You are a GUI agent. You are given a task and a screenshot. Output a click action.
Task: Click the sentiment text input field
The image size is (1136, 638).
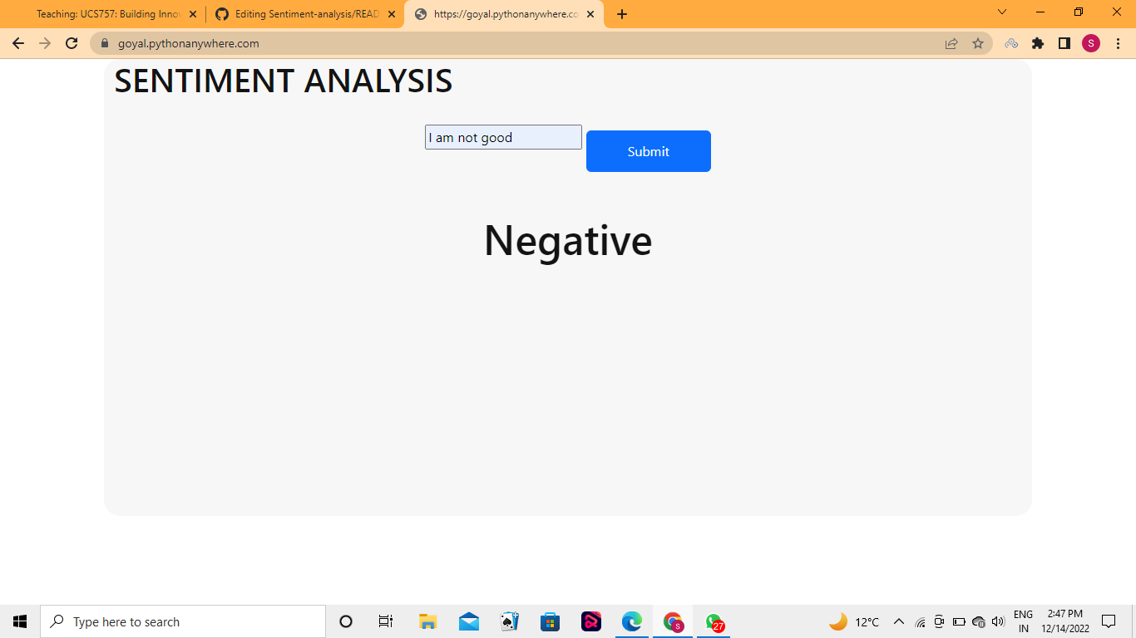click(x=503, y=136)
